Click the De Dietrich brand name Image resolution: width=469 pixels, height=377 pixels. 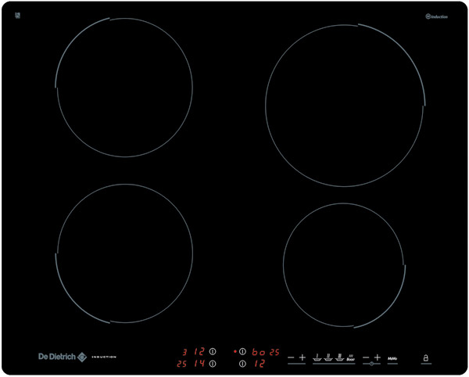pyautogui.click(x=56, y=357)
